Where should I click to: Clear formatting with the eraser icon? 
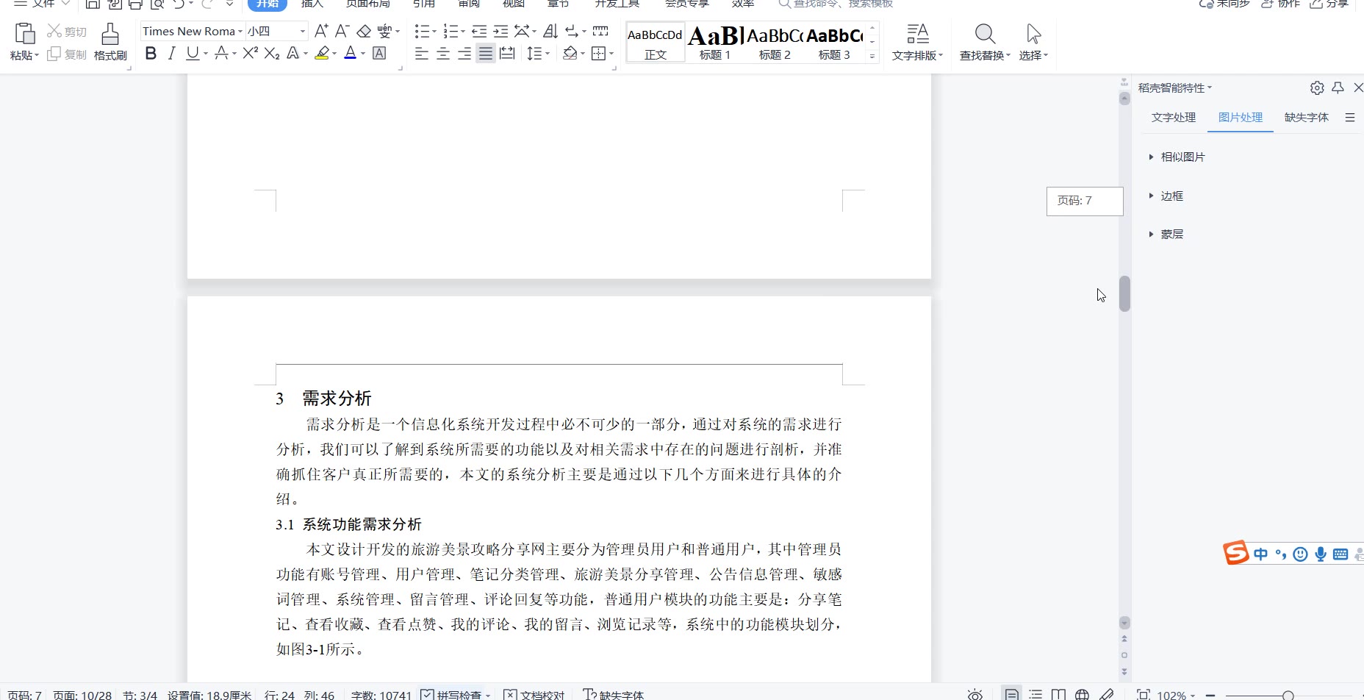pyautogui.click(x=364, y=31)
